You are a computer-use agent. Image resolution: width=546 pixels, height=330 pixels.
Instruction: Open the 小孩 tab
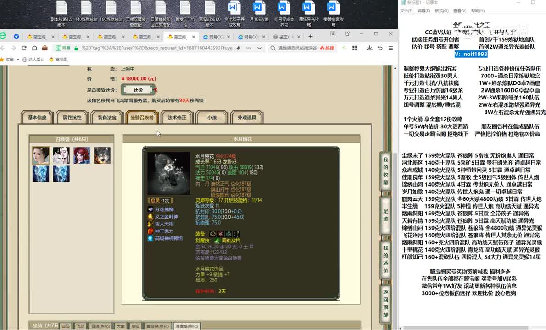coord(212,117)
